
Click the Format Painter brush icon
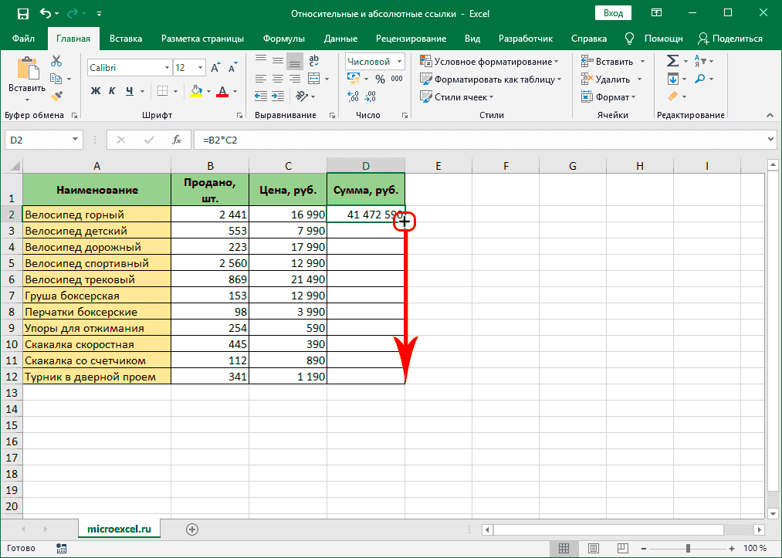[x=56, y=96]
